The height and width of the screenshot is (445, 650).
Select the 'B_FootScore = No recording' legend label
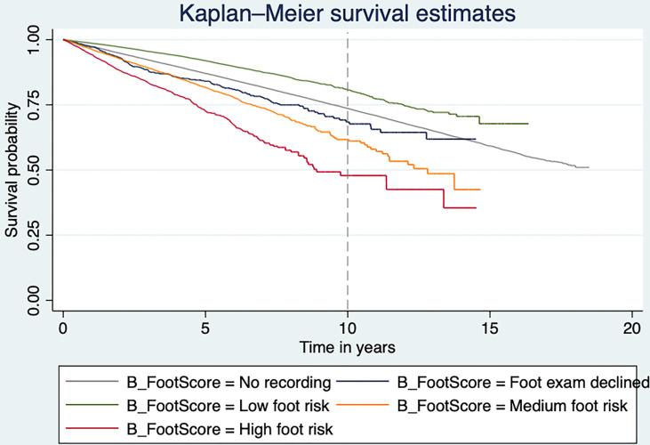pyautogui.click(x=229, y=384)
